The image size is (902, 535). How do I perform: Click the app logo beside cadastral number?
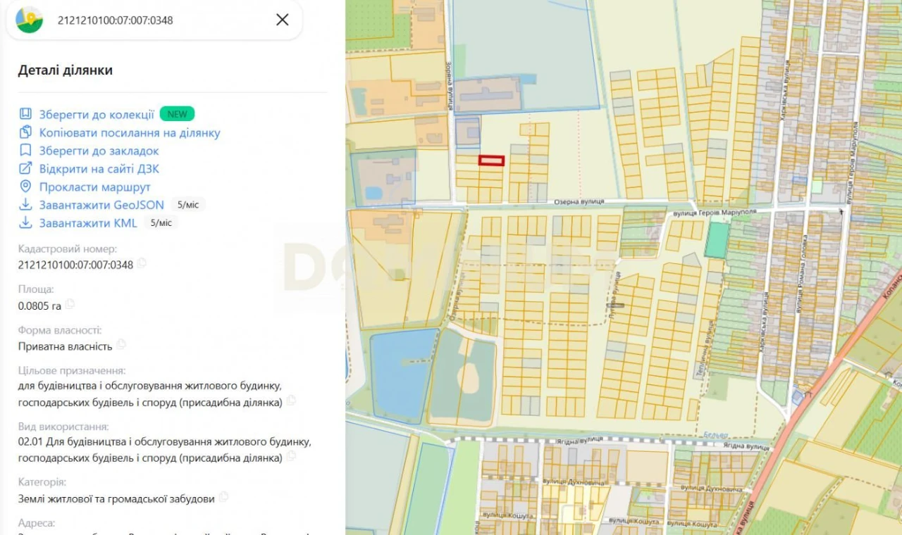tap(29, 20)
